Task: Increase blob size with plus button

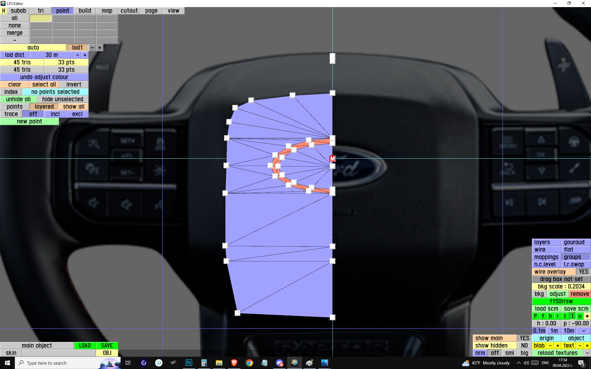Action: [x=557, y=346]
